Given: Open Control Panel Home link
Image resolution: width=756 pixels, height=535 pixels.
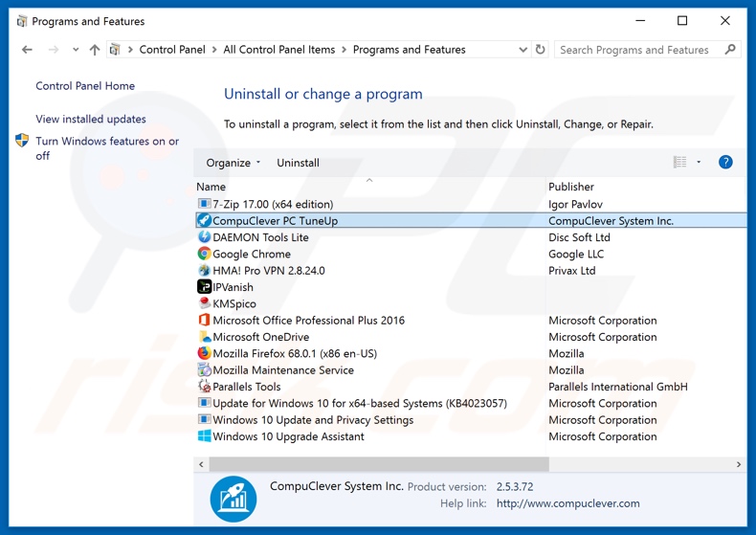Looking at the screenshot, I should click(85, 86).
